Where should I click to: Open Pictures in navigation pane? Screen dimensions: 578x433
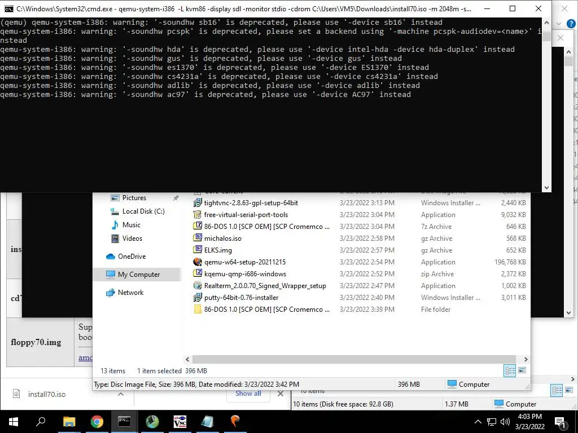(x=134, y=198)
